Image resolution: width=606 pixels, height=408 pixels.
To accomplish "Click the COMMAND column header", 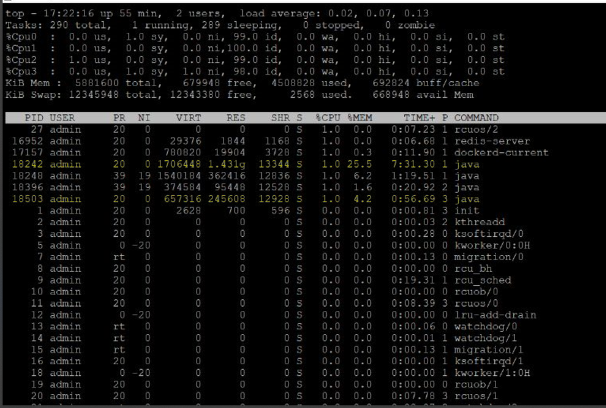I will [x=476, y=118].
